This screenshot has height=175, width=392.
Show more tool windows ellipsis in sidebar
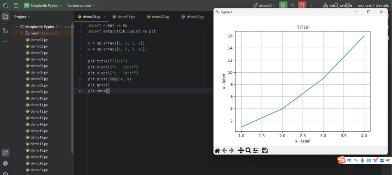pos(5,41)
